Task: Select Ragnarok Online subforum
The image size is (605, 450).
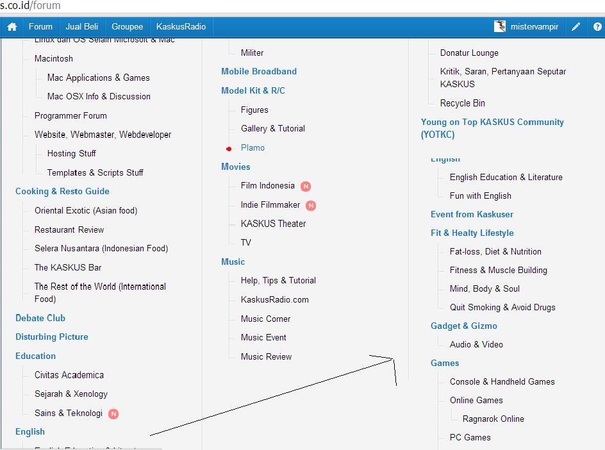Action: coord(493,419)
